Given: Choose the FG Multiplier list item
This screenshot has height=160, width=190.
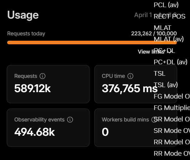Looking at the screenshot, I should click(172, 107).
